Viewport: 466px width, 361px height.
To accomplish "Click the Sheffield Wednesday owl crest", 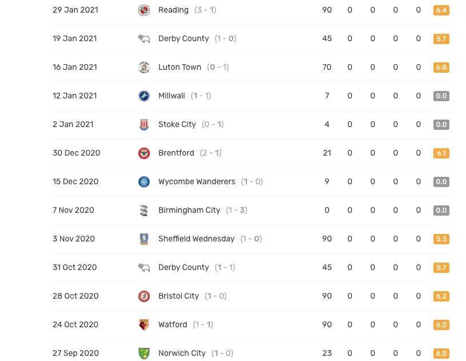I will coord(144,239).
